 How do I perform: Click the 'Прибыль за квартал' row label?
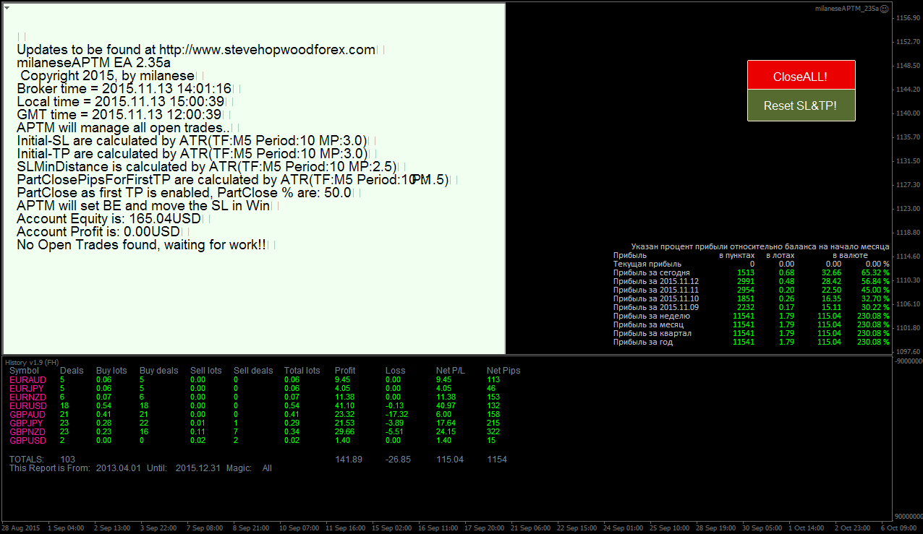652,334
